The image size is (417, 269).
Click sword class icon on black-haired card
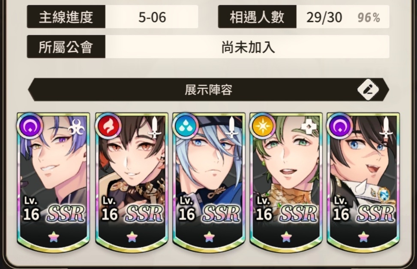point(386,128)
